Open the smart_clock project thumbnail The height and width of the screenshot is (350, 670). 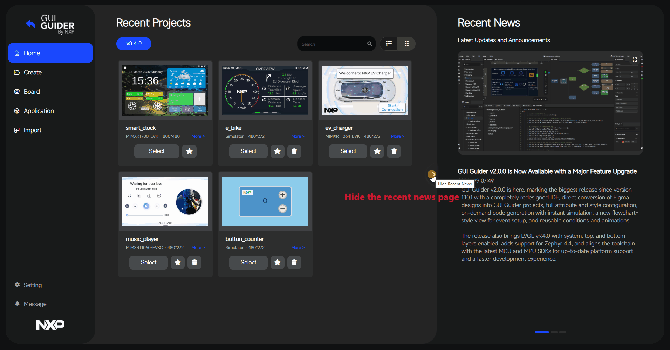tap(165, 90)
